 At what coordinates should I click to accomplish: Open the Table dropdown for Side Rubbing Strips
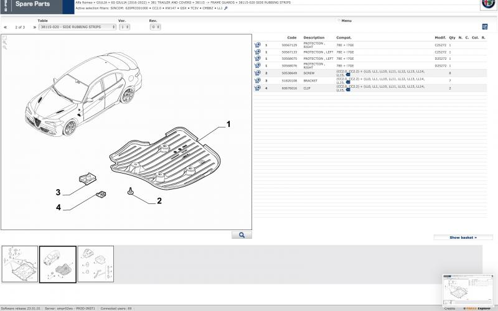point(77,27)
